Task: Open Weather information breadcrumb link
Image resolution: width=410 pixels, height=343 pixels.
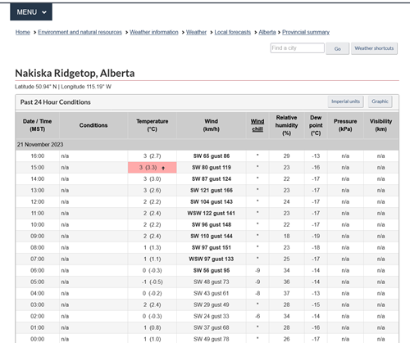Action: tap(154, 32)
